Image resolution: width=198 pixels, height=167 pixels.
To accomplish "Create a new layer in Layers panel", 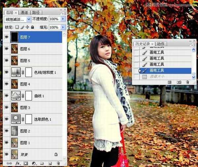I will click(50, 163).
